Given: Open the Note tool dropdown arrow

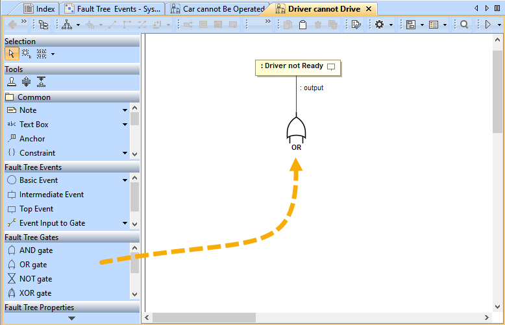Looking at the screenshot, I should [125, 110].
